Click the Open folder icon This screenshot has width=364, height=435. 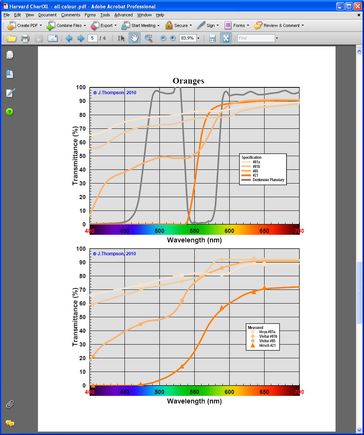pyautogui.click(x=11, y=38)
